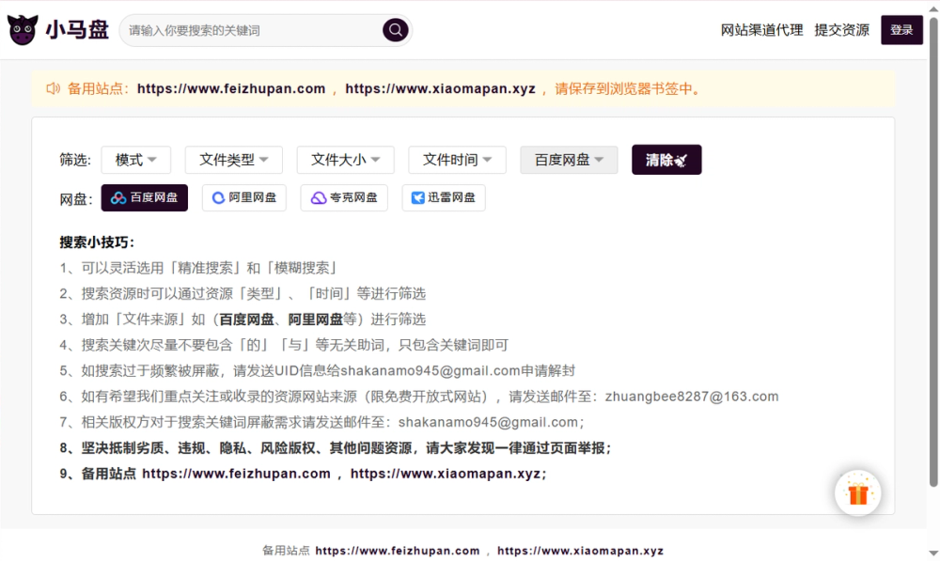This screenshot has height=561, width=940.
Task: Open the 模式 dropdown
Action: [x=135, y=160]
